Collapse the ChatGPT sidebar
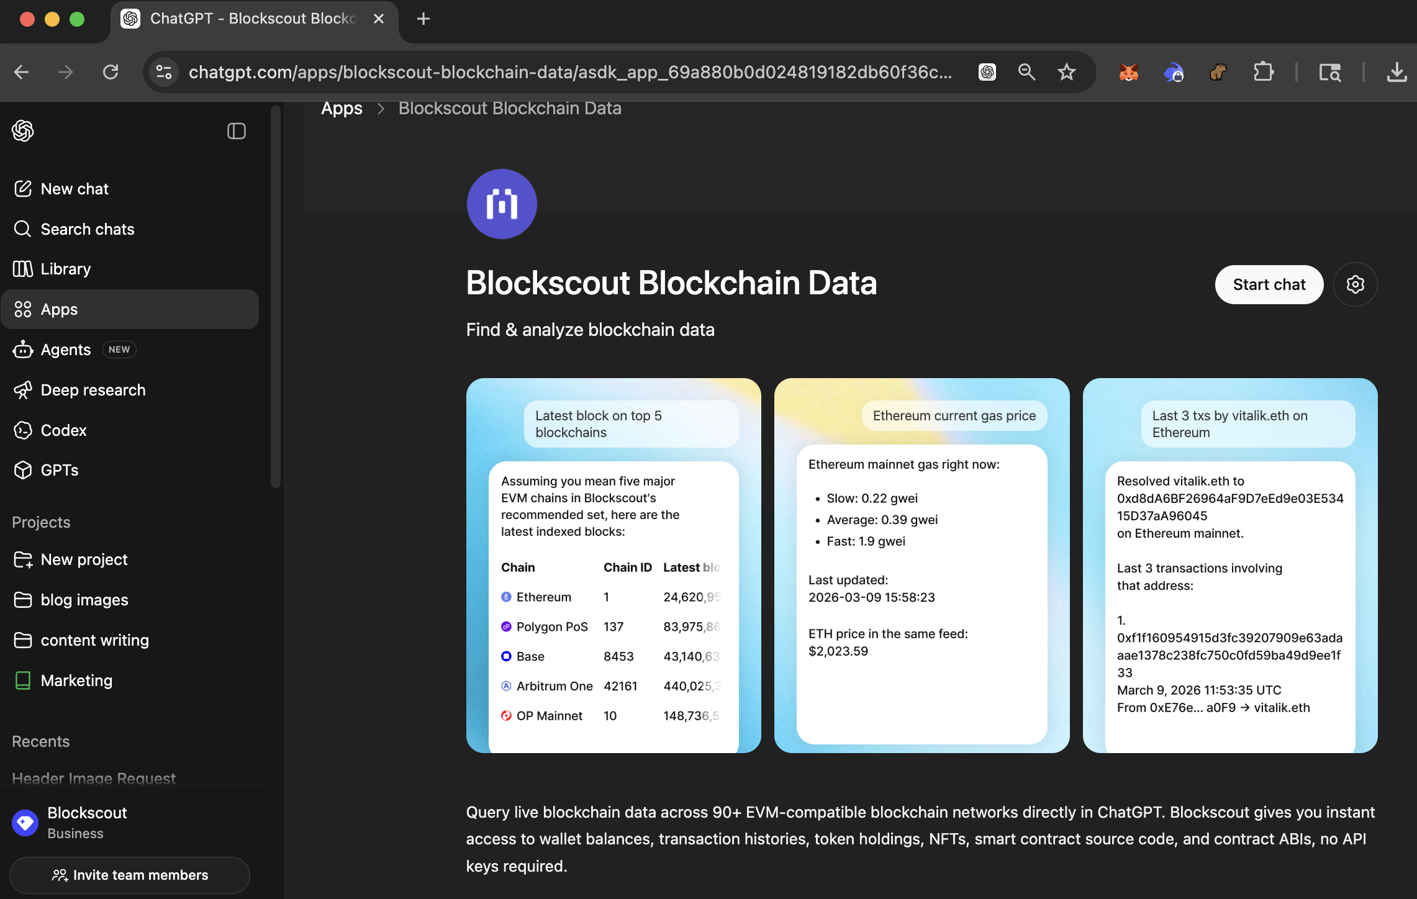 236,131
